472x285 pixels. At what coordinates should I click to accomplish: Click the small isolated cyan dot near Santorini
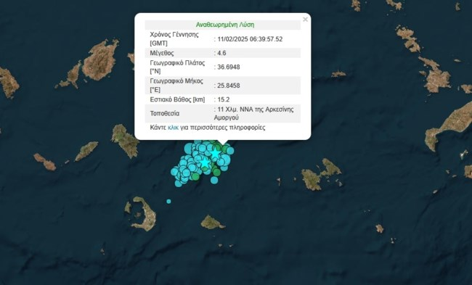click(168, 202)
